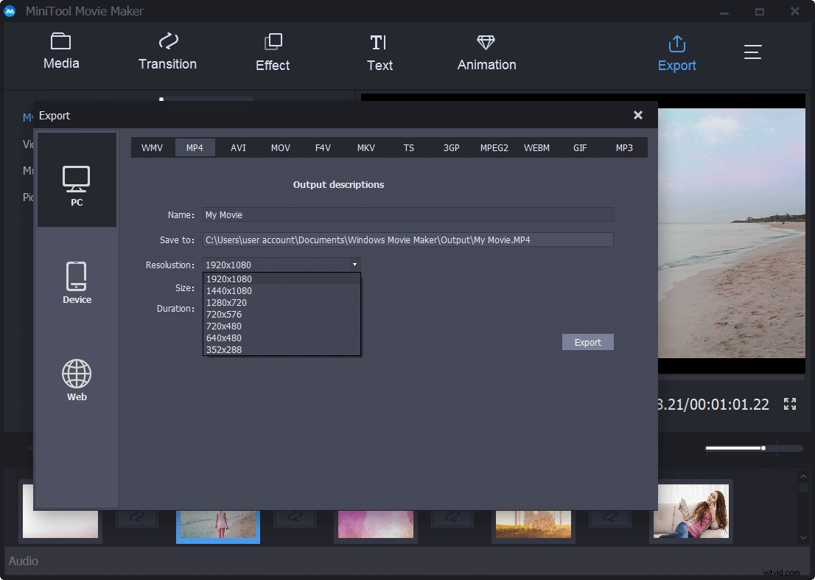Select the MP3 export format
This screenshot has width=815, height=580.
point(623,147)
